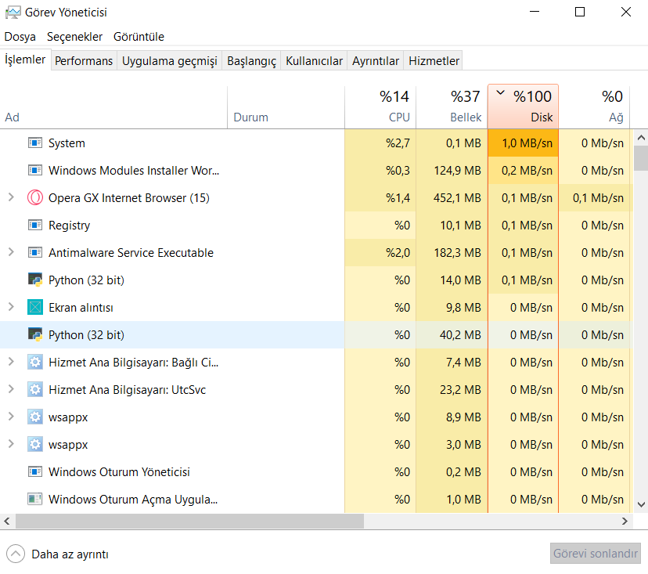648x574 pixels.
Task: Expand the Opera GX Internet Browser group
Action: coord(11,198)
